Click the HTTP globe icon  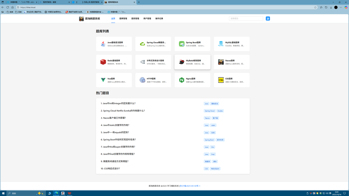click(x=142, y=80)
